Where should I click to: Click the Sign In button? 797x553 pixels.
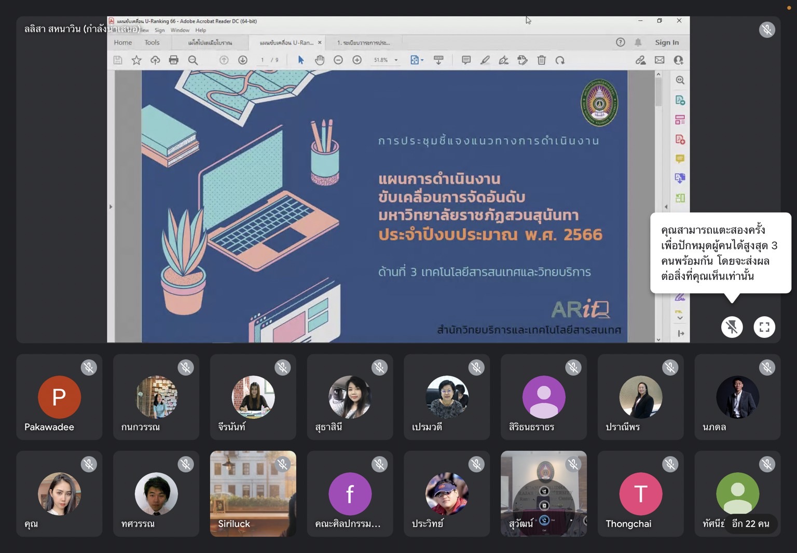pyautogui.click(x=667, y=42)
